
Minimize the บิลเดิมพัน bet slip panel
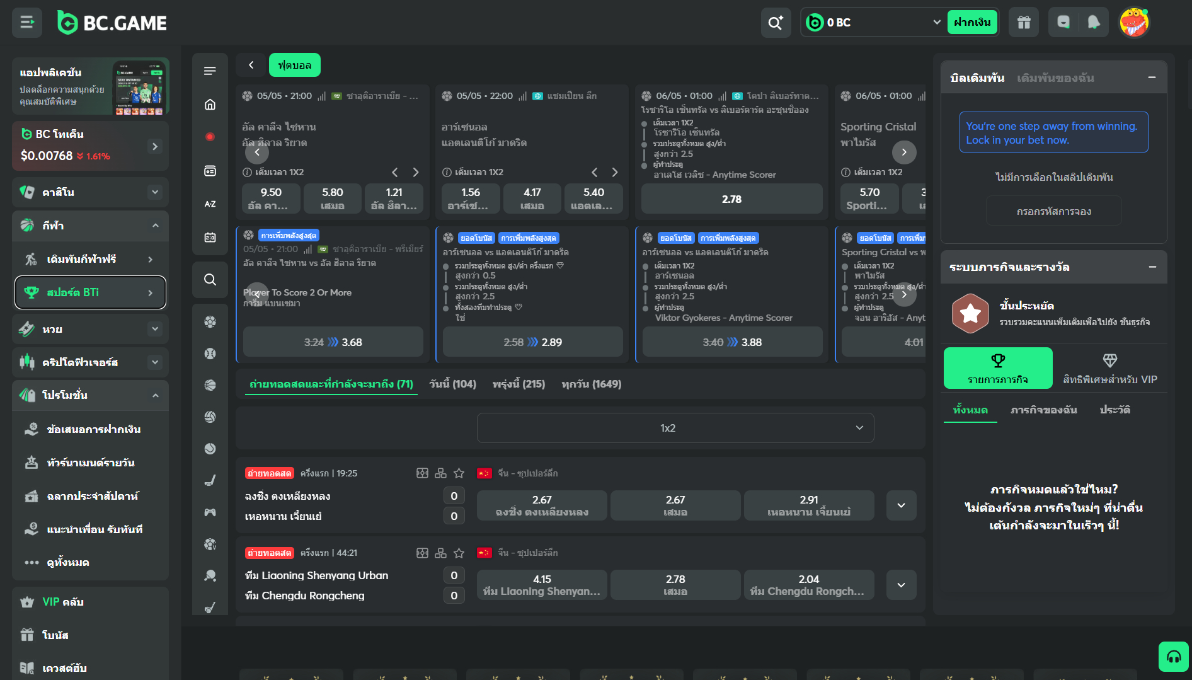pos(1152,78)
